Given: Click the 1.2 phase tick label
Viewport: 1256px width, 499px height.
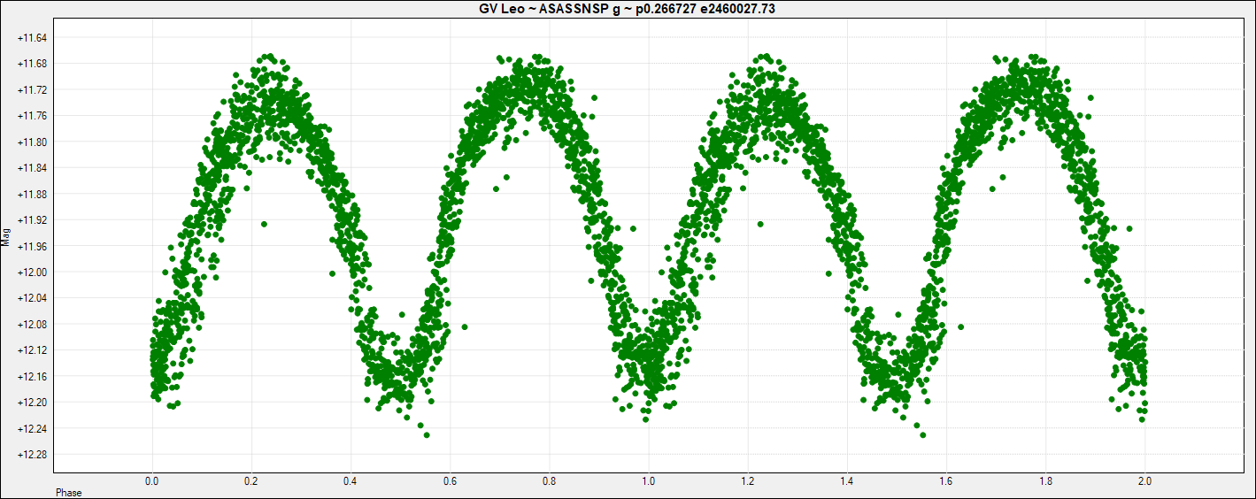Looking at the screenshot, I should pyautogui.click(x=747, y=482).
